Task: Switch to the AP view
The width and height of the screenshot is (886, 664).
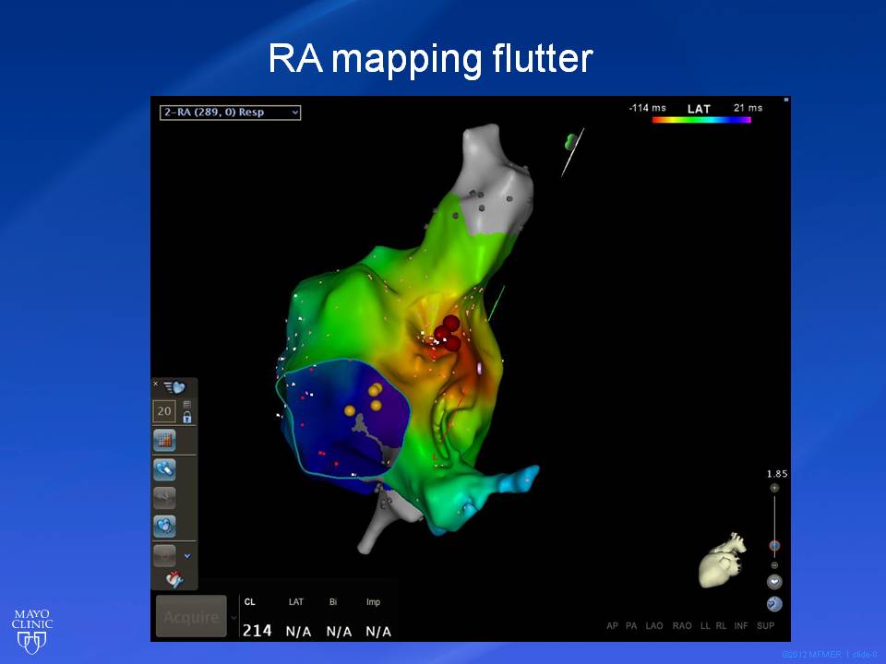Action: pos(612,626)
